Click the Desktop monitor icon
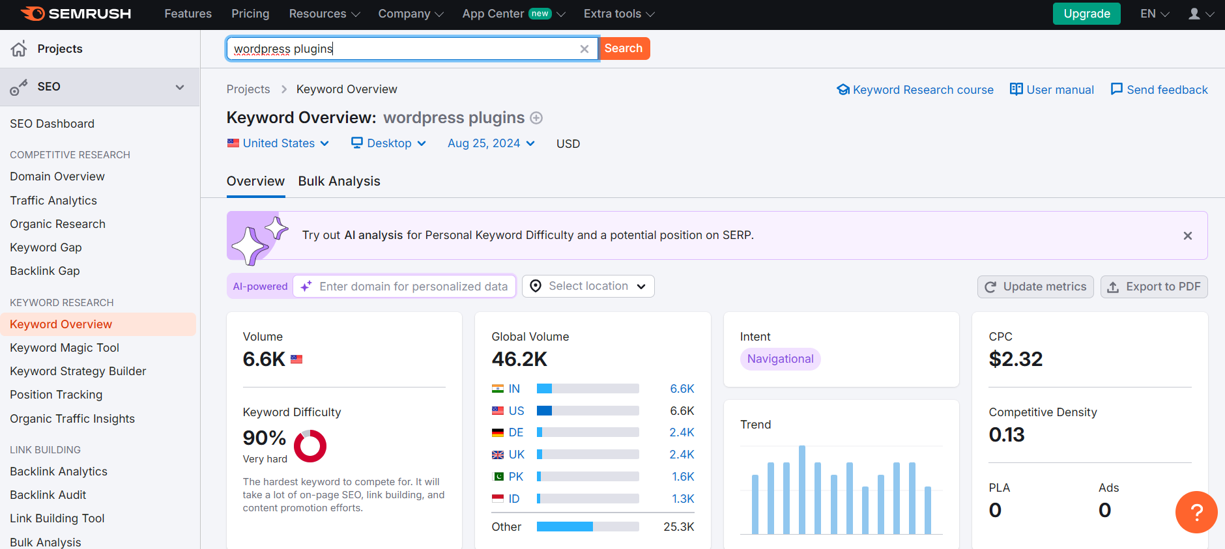1225x549 pixels. pos(357,143)
